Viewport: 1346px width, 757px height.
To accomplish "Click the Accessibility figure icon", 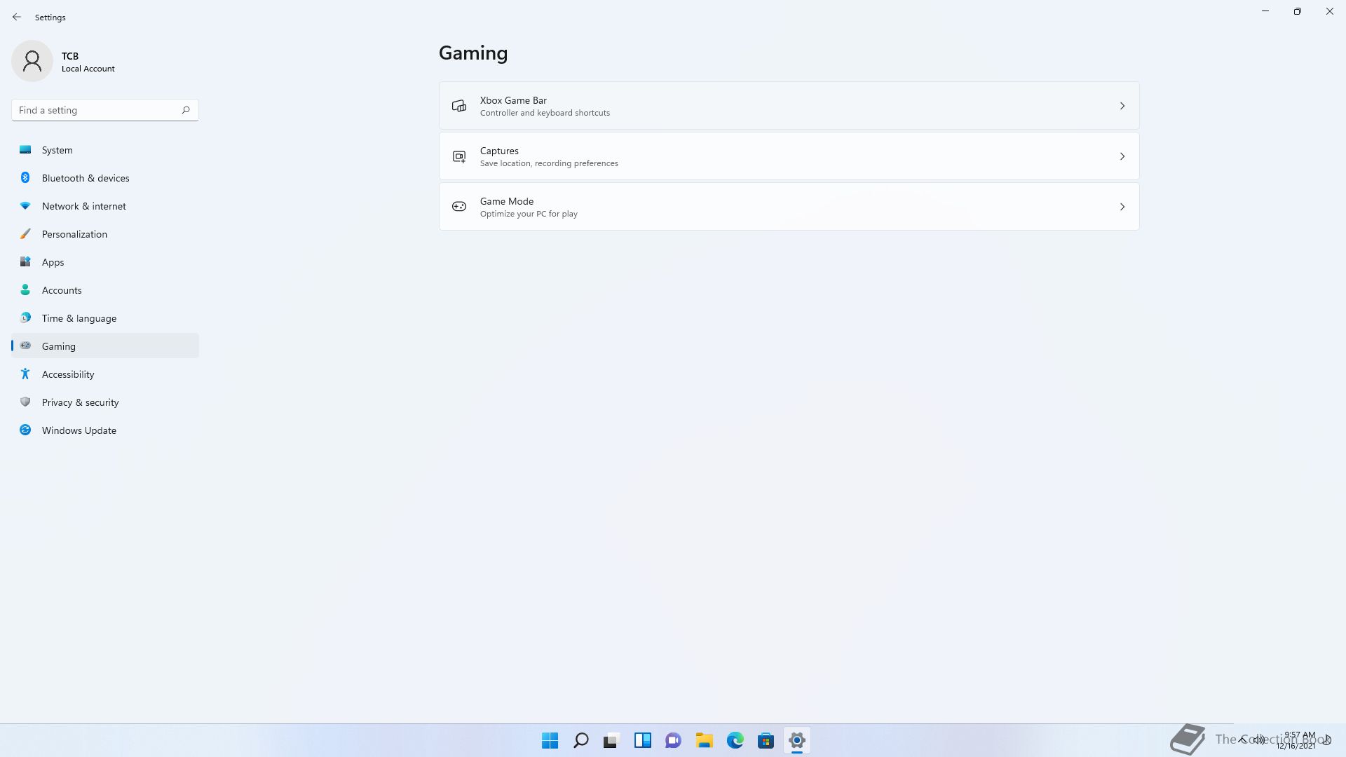I will pos(25,374).
